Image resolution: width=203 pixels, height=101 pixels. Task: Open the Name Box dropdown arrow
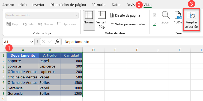click(x=31, y=42)
